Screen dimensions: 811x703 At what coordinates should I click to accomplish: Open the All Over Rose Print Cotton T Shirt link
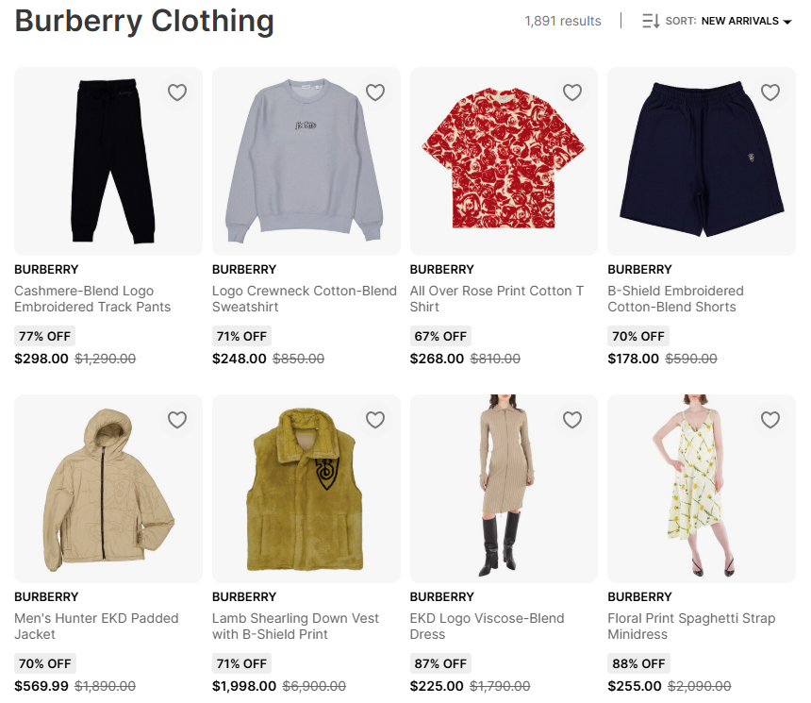[x=497, y=299]
